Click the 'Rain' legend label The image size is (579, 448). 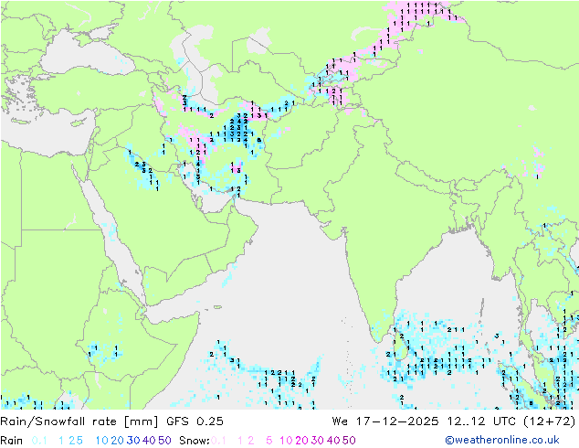[12, 441]
